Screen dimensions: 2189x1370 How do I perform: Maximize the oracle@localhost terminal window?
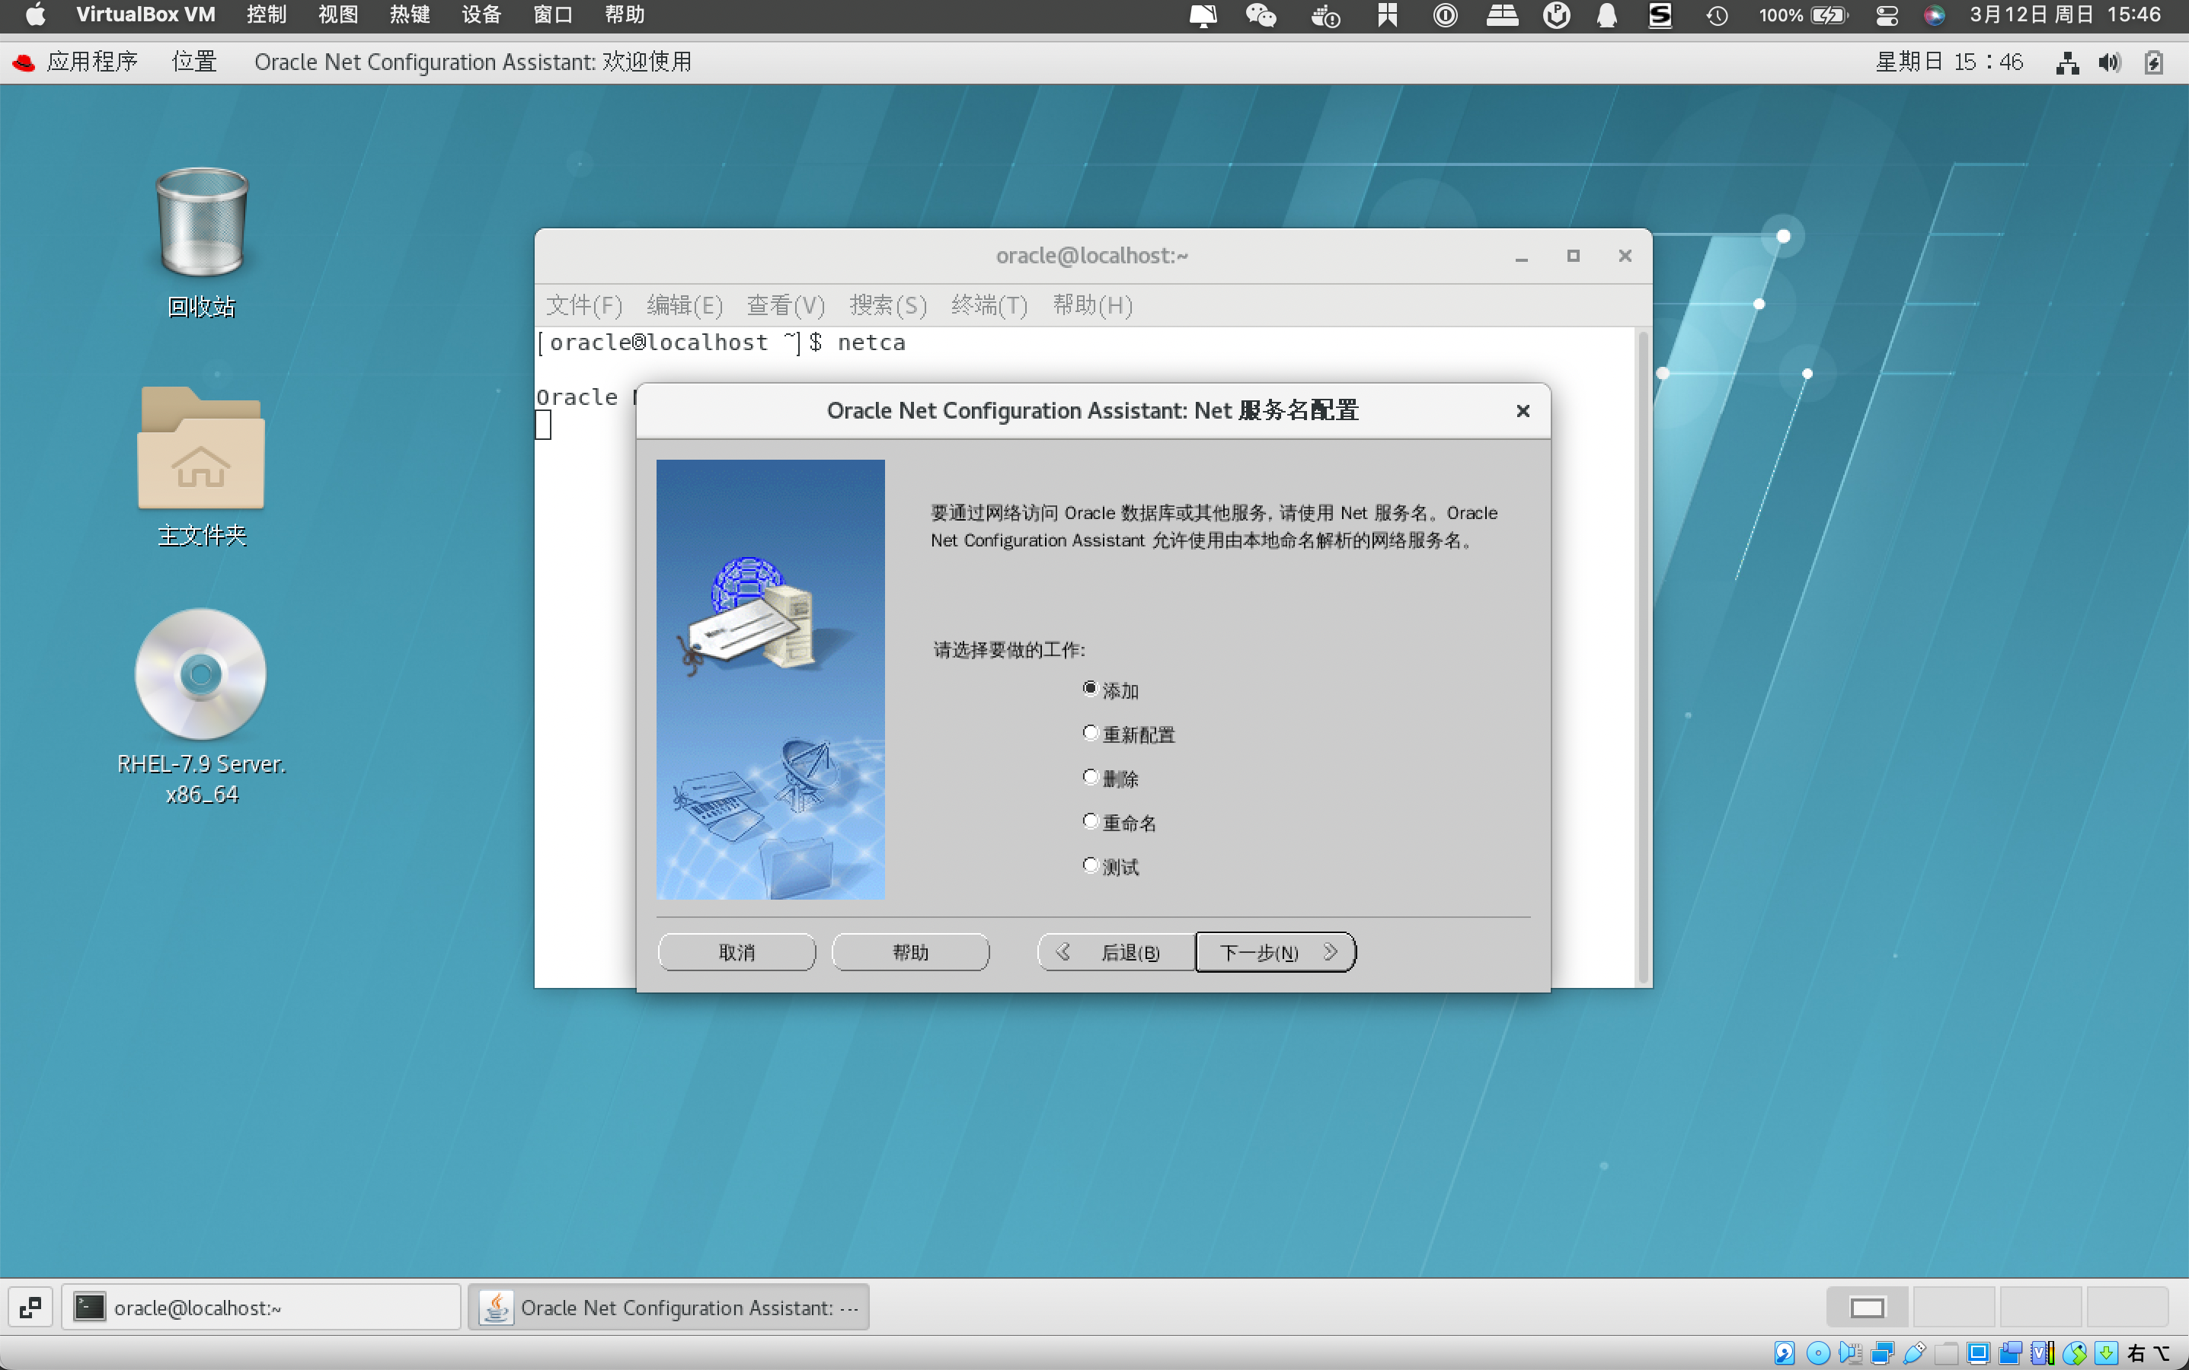pyautogui.click(x=1574, y=256)
